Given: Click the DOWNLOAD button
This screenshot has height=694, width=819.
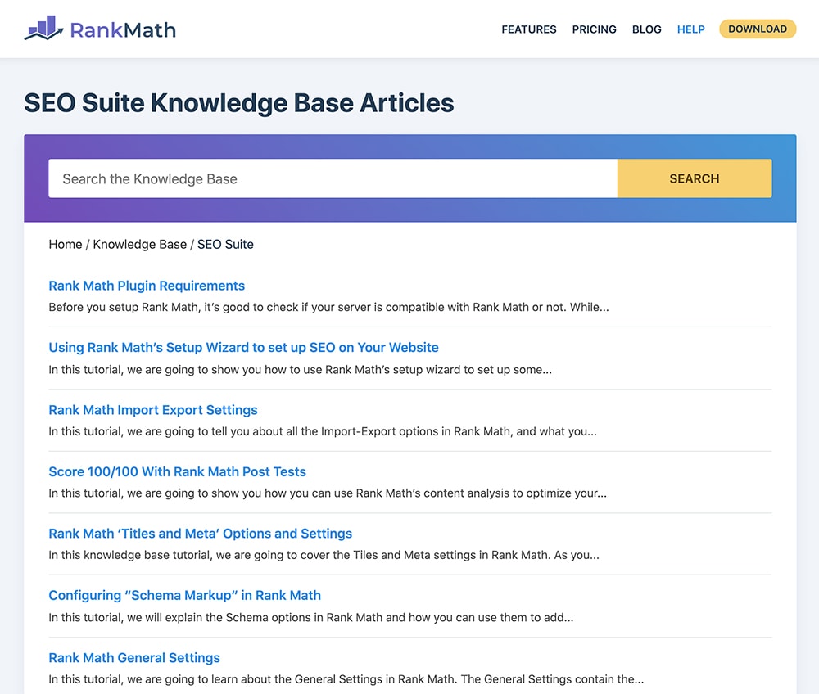Looking at the screenshot, I should pyautogui.click(x=757, y=29).
